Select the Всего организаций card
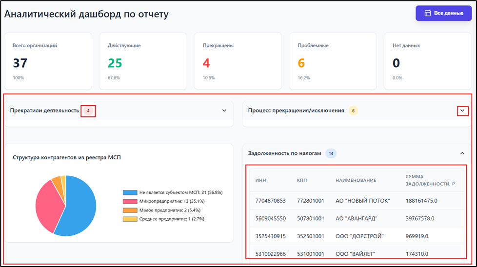Image resolution: width=477 pixels, height=267 pixels. coord(48,61)
